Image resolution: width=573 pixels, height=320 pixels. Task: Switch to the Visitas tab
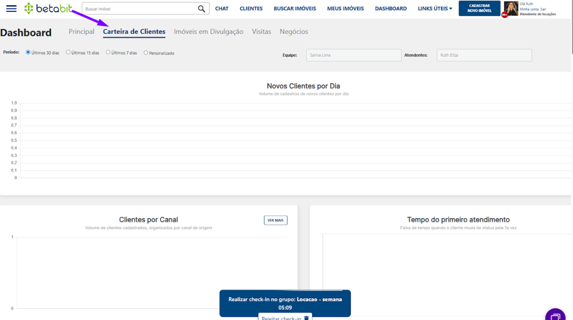(x=261, y=32)
